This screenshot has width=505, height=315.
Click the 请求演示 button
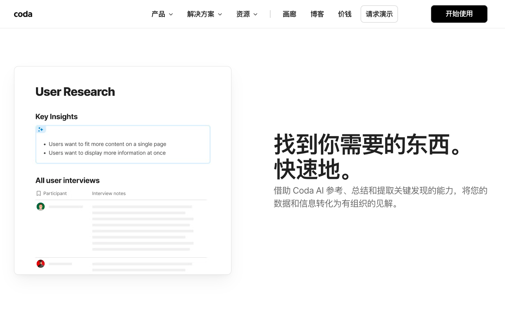379,14
